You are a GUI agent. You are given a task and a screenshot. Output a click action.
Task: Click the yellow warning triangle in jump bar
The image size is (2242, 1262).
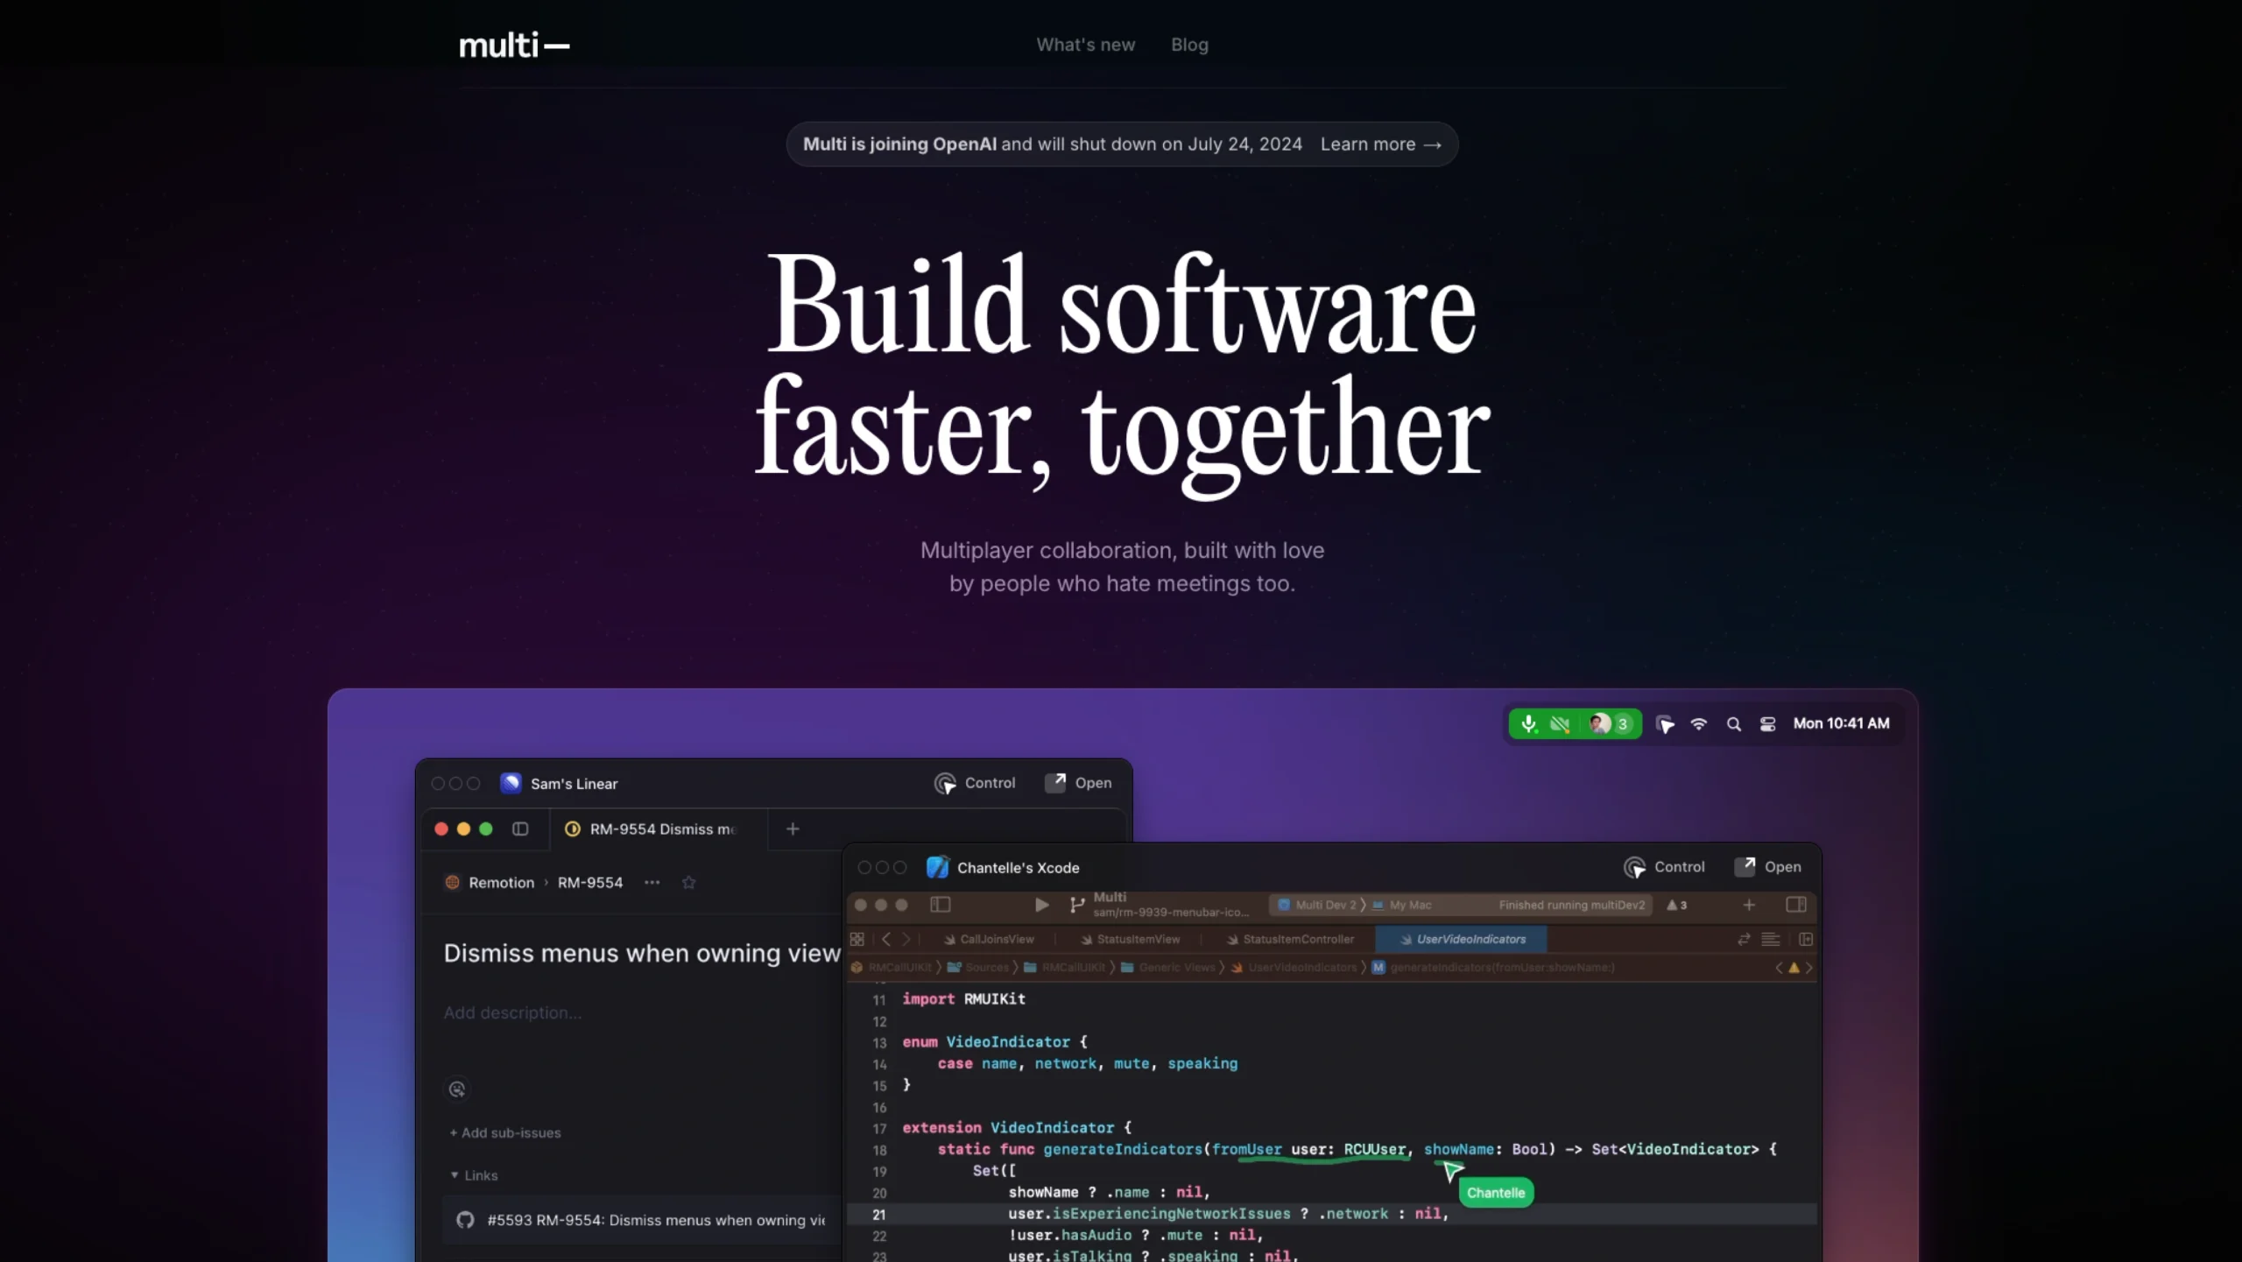(1794, 968)
